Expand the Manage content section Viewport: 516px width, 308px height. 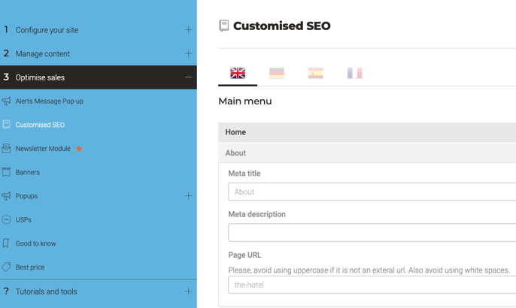188,53
